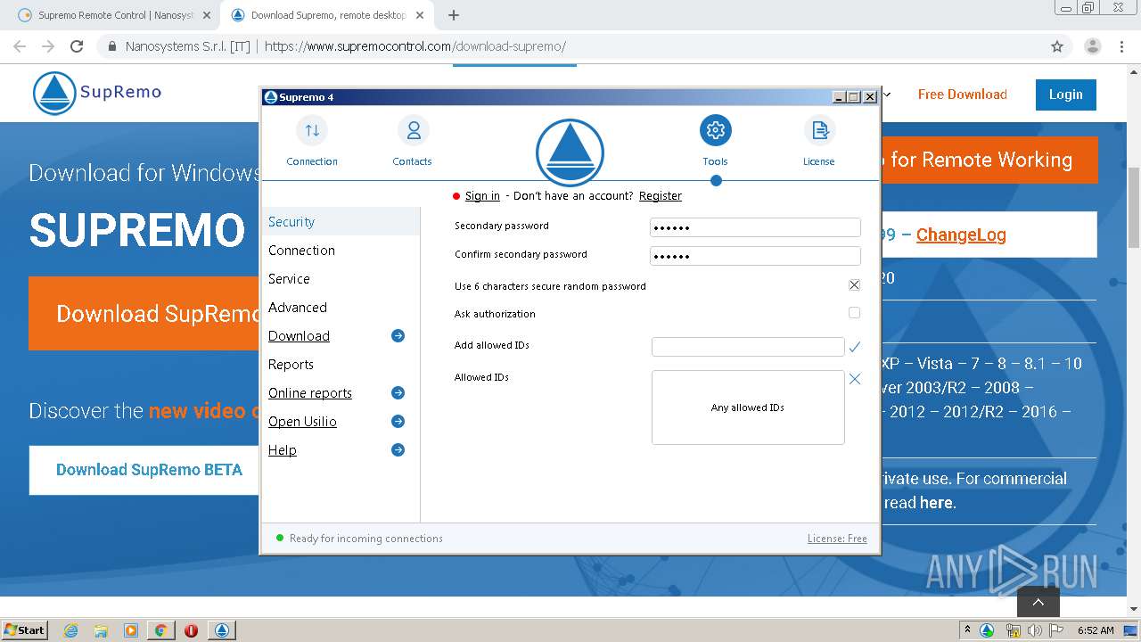Open the Contacts icon in Supremo

click(x=413, y=130)
